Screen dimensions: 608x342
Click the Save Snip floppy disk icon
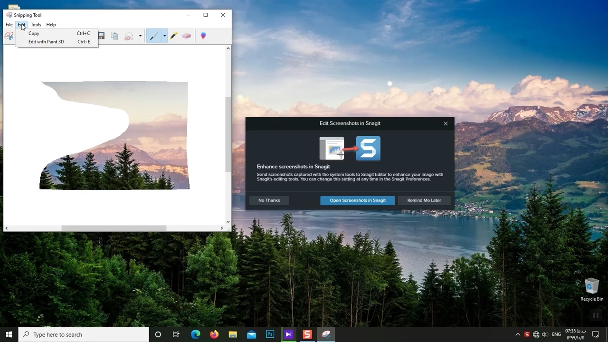tap(101, 36)
